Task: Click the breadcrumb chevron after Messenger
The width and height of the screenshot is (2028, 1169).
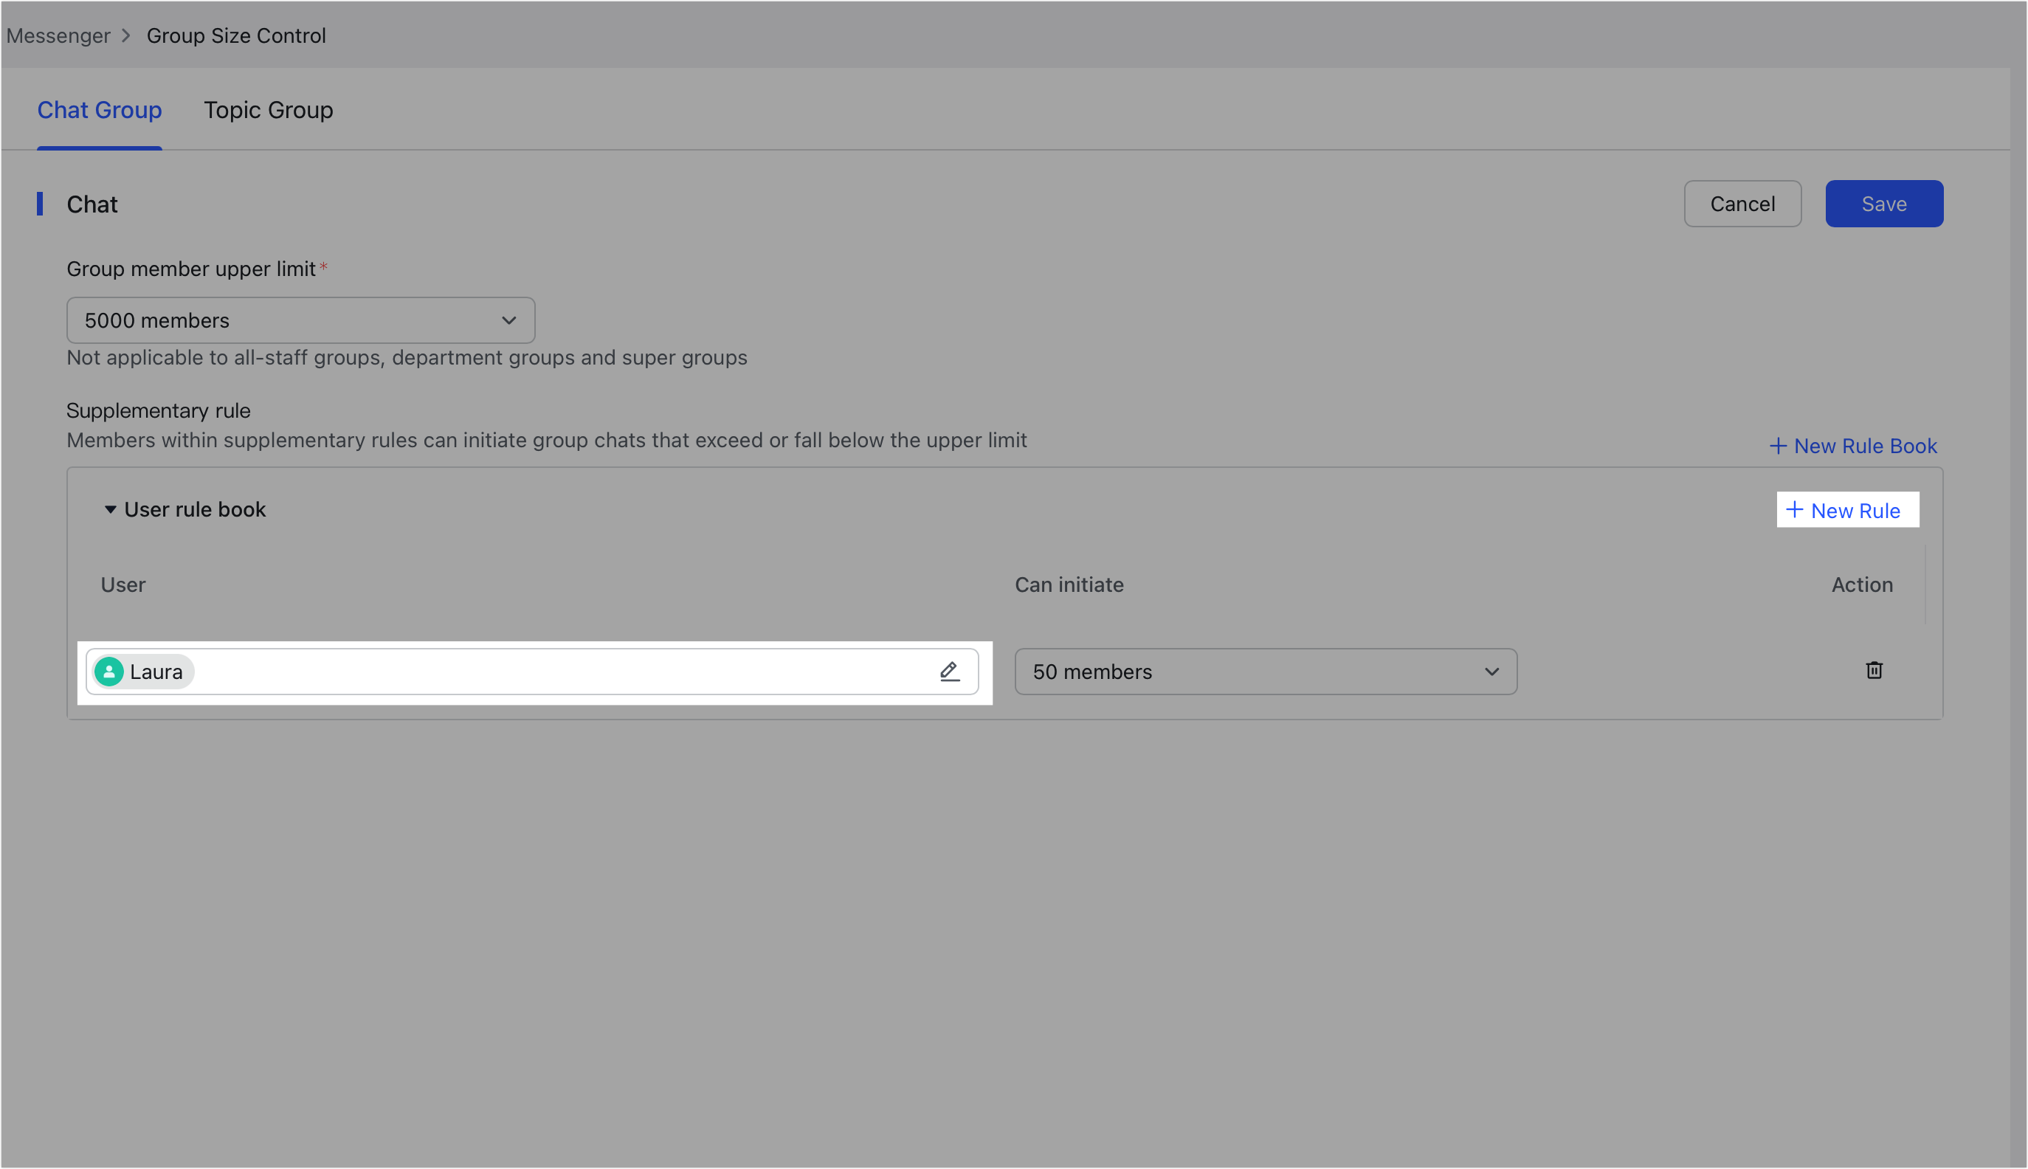Action: point(126,35)
